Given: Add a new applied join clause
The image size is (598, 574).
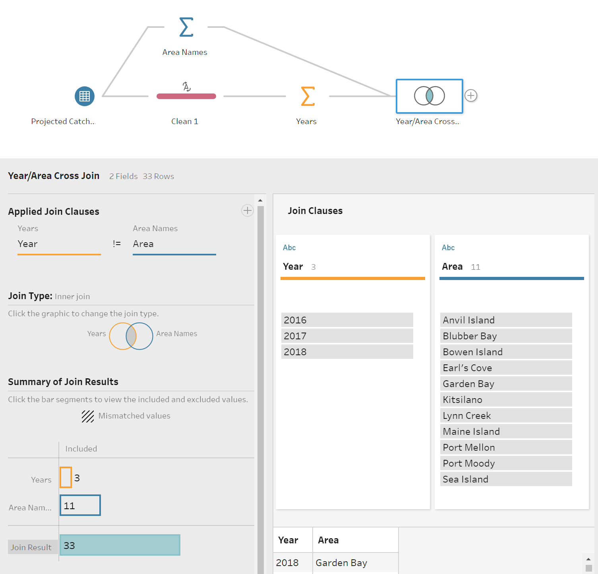Looking at the screenshot, I should pos(248,210).
